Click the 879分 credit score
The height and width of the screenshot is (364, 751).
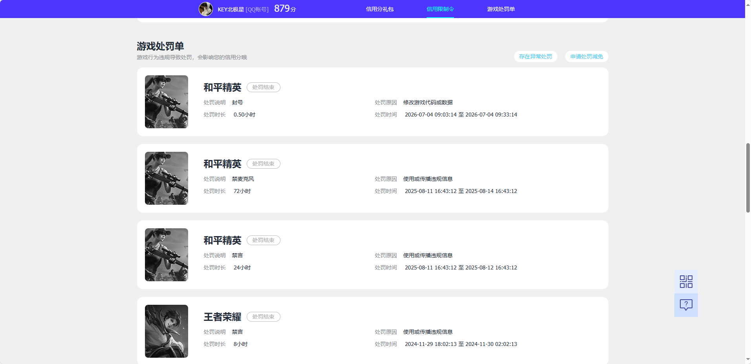[x=285, y=9]
